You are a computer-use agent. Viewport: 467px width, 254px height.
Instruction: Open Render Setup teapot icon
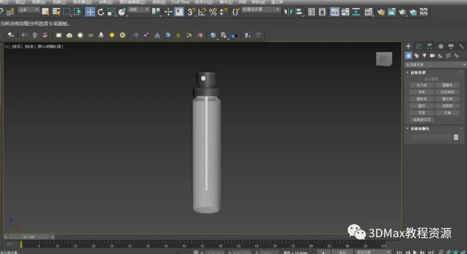pos(381,12)
